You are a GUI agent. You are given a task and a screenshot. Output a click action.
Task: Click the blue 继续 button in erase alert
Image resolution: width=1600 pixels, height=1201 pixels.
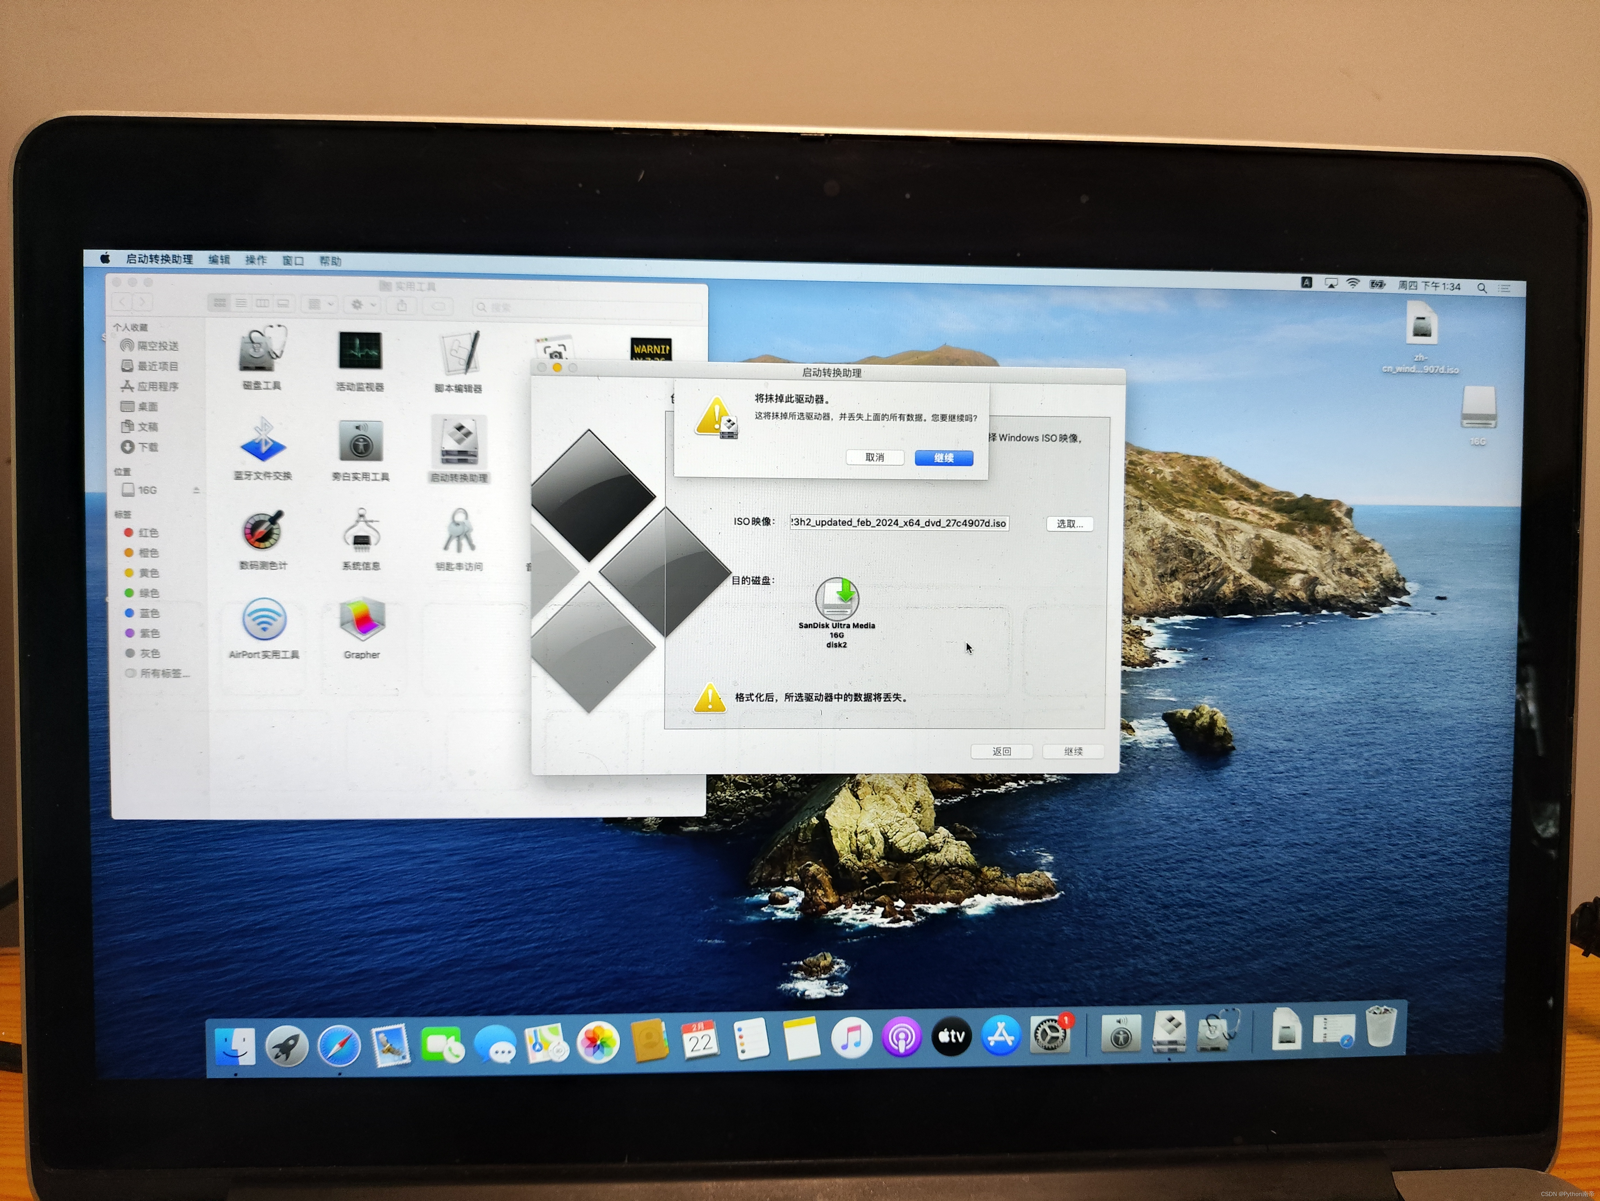pos(943,458)
